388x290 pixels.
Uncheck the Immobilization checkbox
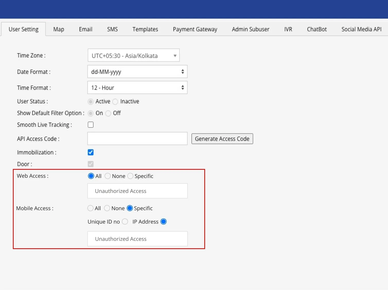point(91,152)
